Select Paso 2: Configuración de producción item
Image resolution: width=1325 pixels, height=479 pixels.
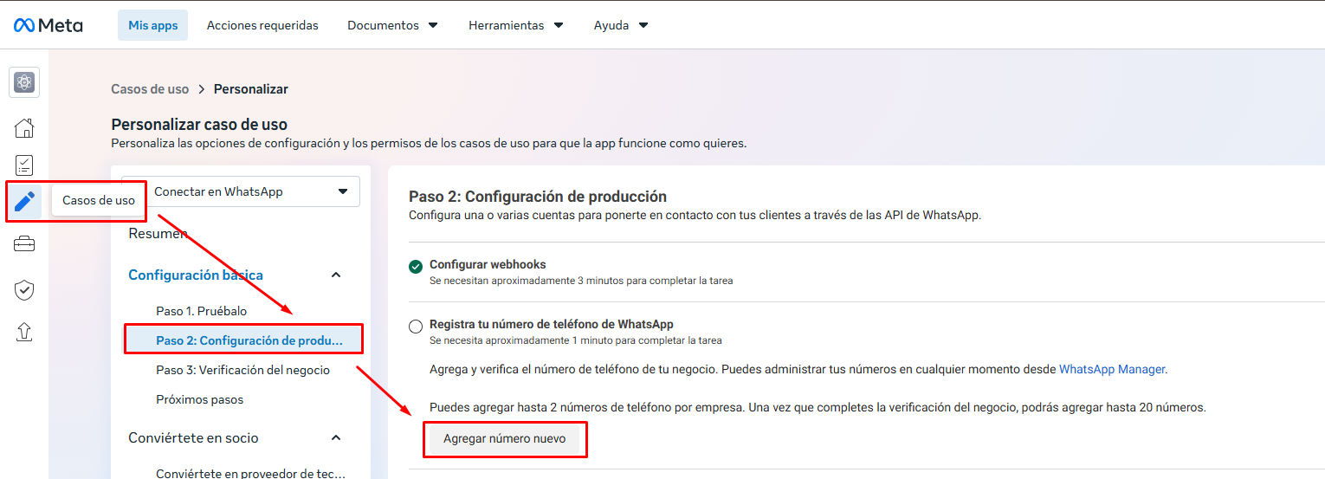[243, 340]
